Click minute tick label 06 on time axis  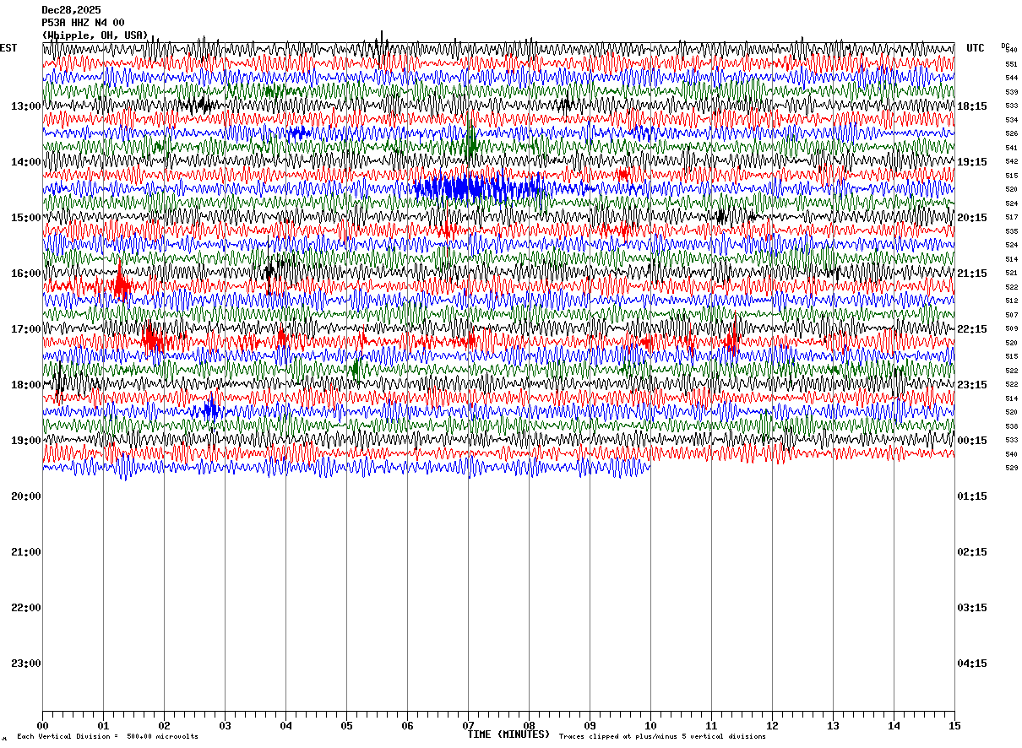[x=407, y=725]
